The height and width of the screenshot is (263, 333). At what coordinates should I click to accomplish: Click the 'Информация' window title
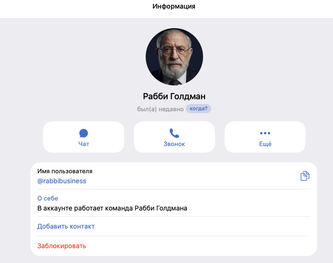[x=174, y=6]
